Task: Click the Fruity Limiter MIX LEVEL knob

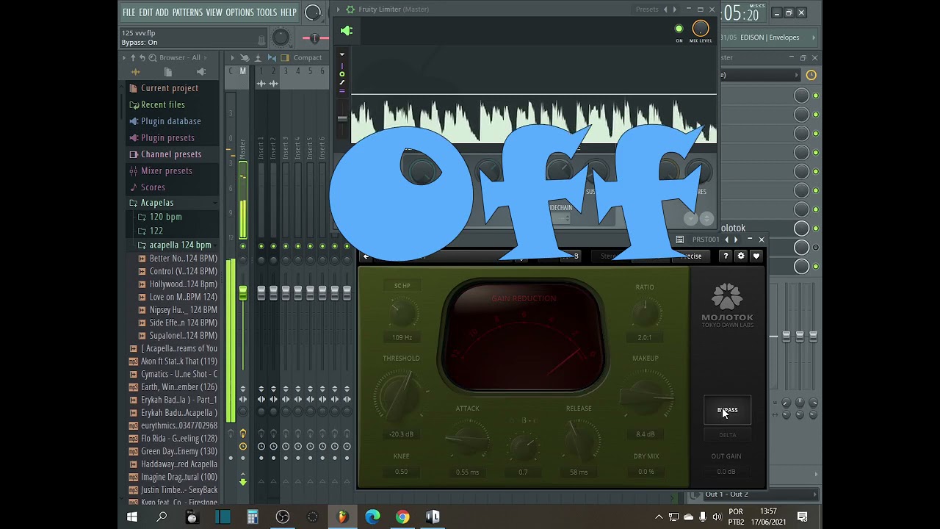Action: click(x=701, y=29)
